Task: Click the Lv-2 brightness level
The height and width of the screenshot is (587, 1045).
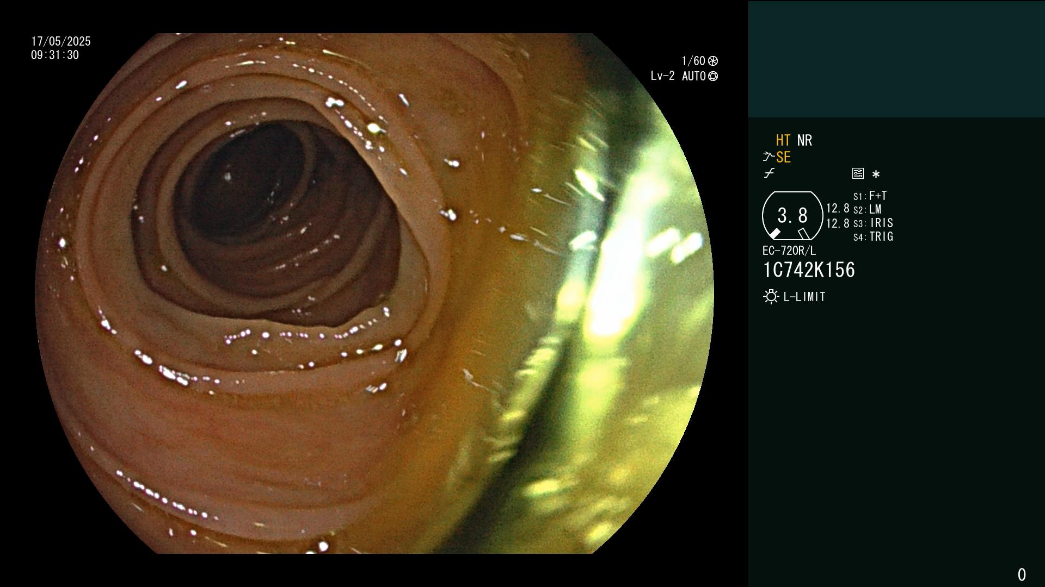Action: point(662,76)
